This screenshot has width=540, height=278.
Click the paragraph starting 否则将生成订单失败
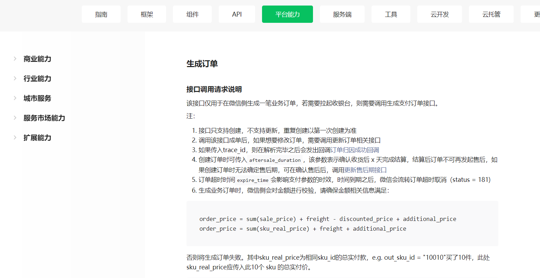(338, 262)
